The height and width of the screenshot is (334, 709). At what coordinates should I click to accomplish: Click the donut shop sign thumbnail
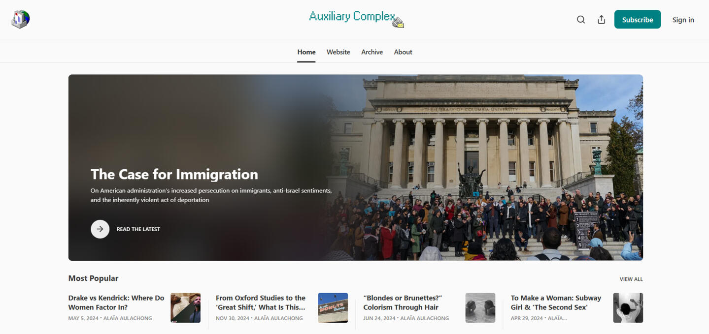333,308
